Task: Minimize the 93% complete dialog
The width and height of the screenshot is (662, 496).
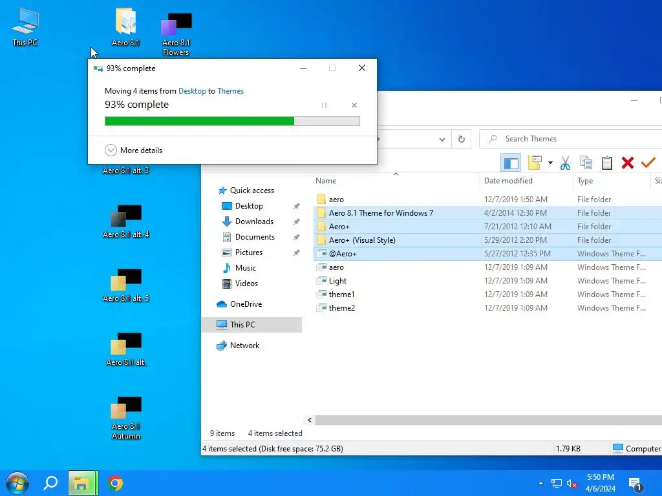Action: (303, 68)
